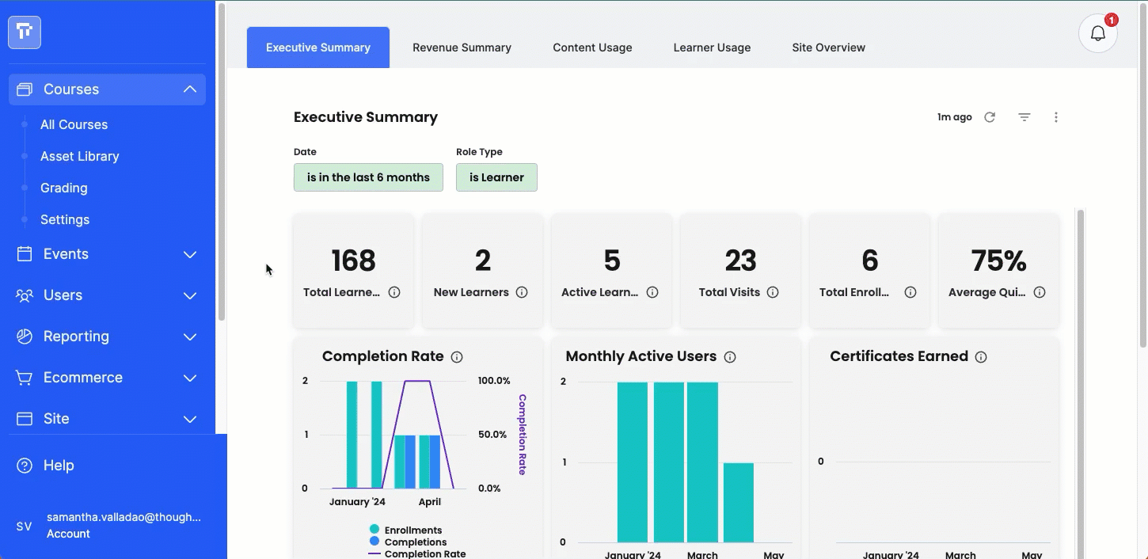1148x559 pixels.
Task: Switch to the Revenue Summary tab
Action: click(462, 48)
